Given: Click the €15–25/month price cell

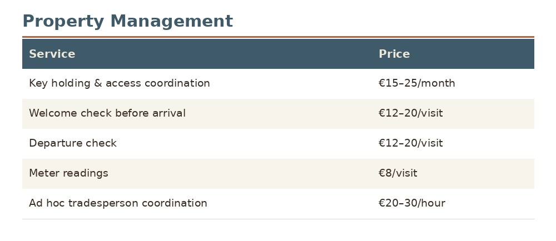Looking at the screenshot, I should (416, 83).
